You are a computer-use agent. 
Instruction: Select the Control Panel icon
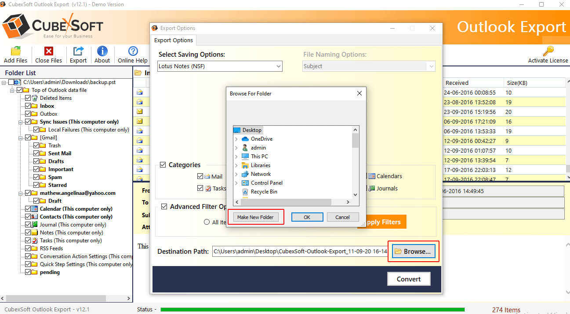click(245, 183)
